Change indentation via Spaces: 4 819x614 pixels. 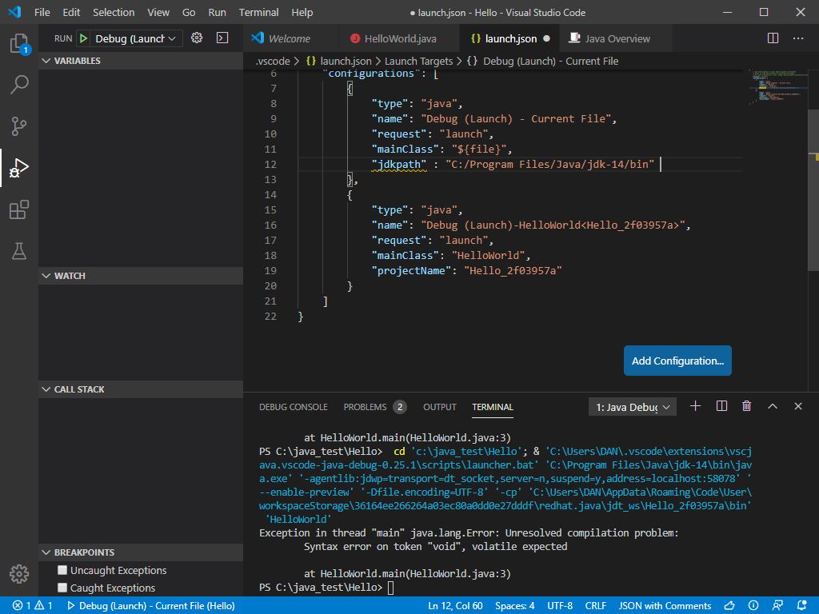pyautogui.click(x=514, y=606)
